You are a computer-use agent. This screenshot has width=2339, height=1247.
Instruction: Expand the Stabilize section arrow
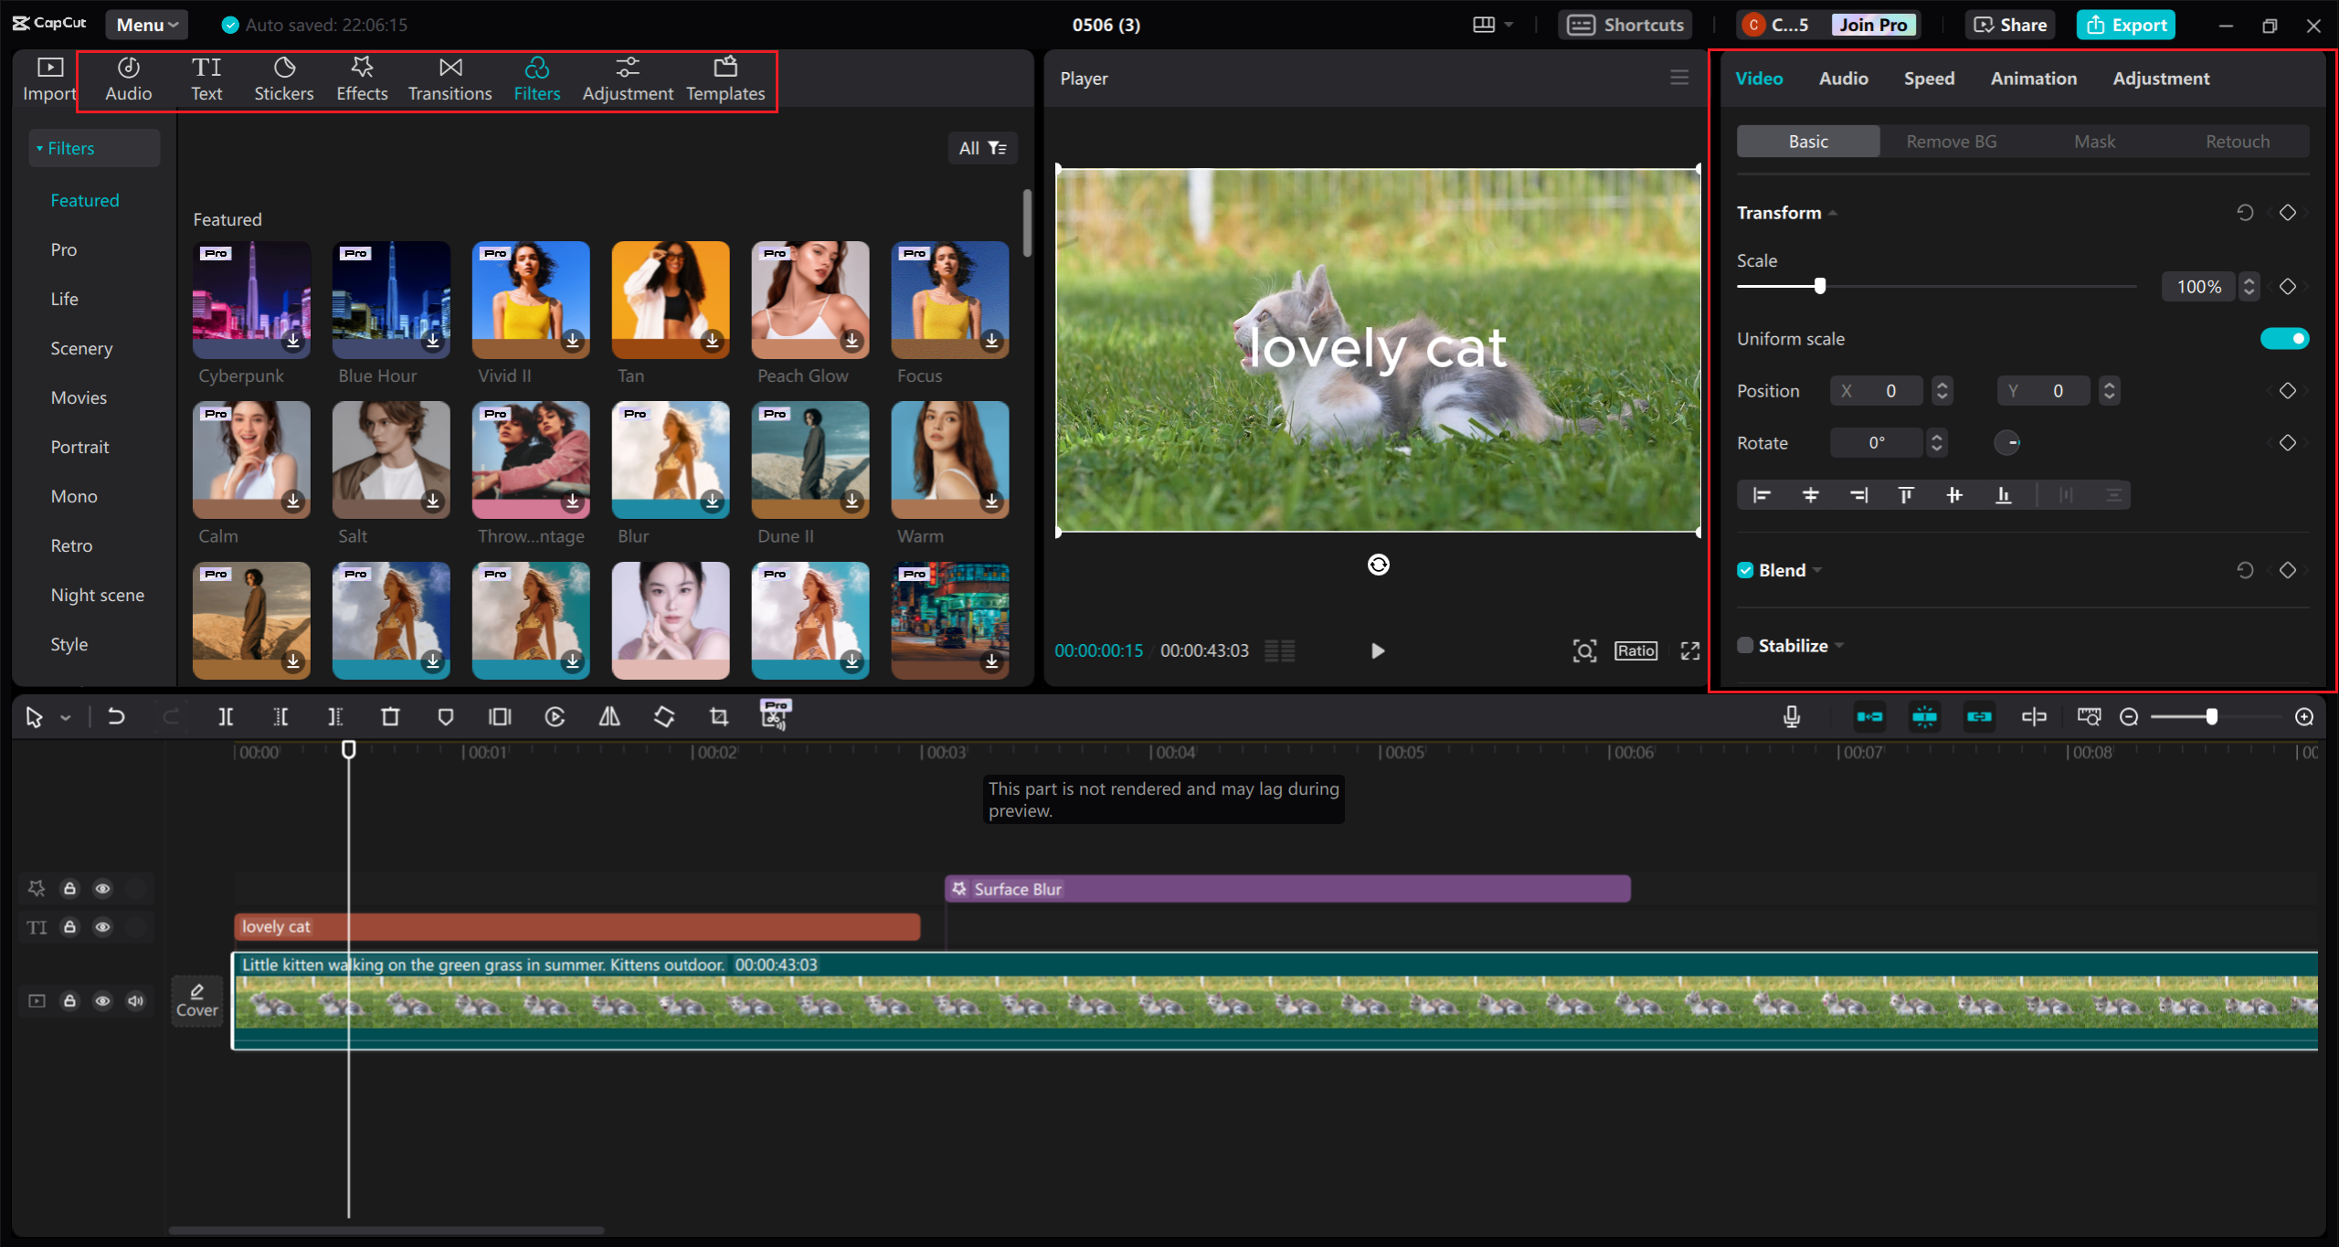click(x=1839, y=647)
